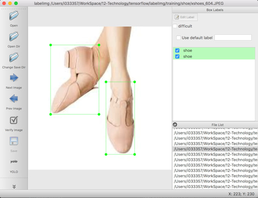Screen dimensions: 258x198
Task: Grab top-right vertex of left shoe box
Action: [99, 45]
